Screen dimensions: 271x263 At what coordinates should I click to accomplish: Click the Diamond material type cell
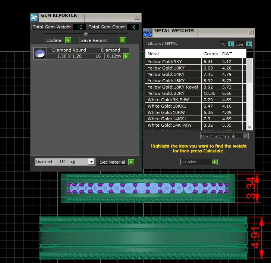[110, 50]
